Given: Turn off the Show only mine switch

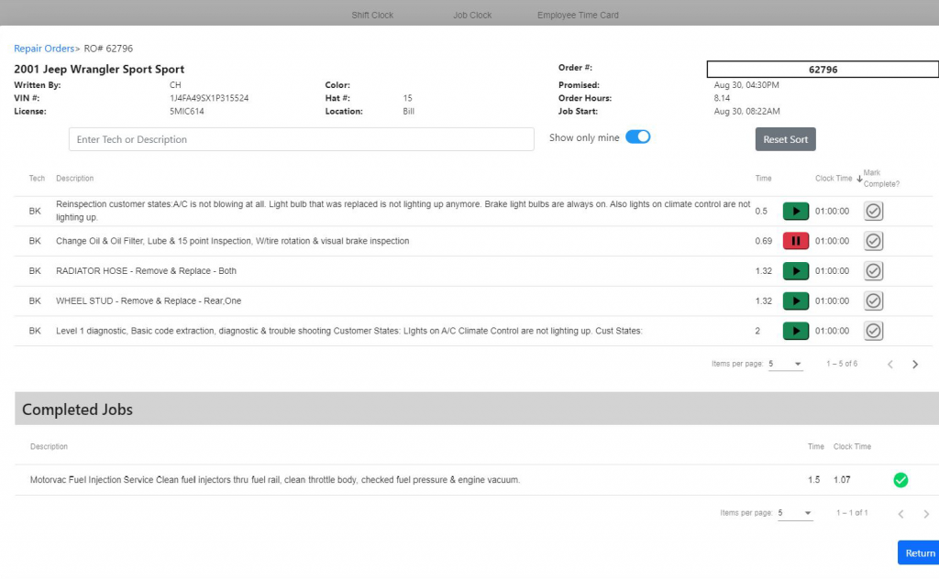Looking at the screenshot, I should coord(637,137).
